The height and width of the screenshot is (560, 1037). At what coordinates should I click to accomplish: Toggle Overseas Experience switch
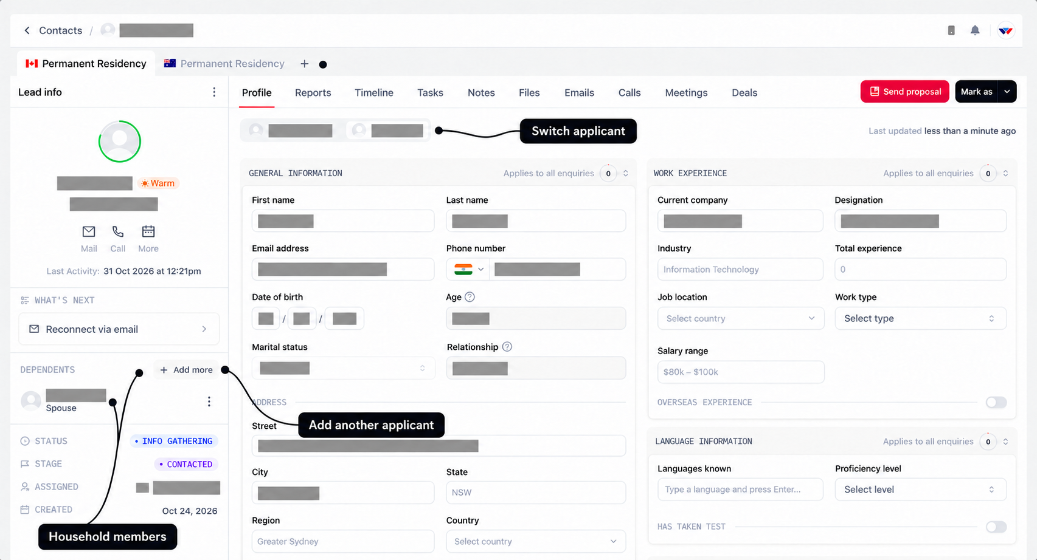pos(996,402)
